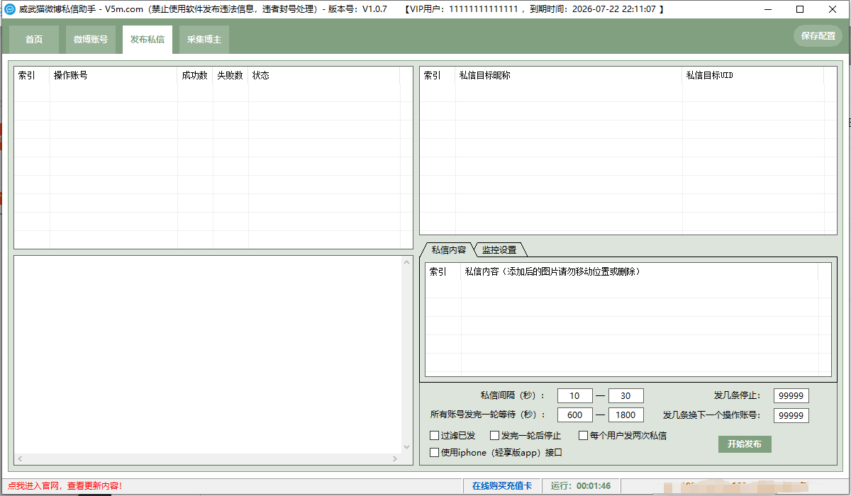Switch to the 微博账号 tab

(91, 40)
